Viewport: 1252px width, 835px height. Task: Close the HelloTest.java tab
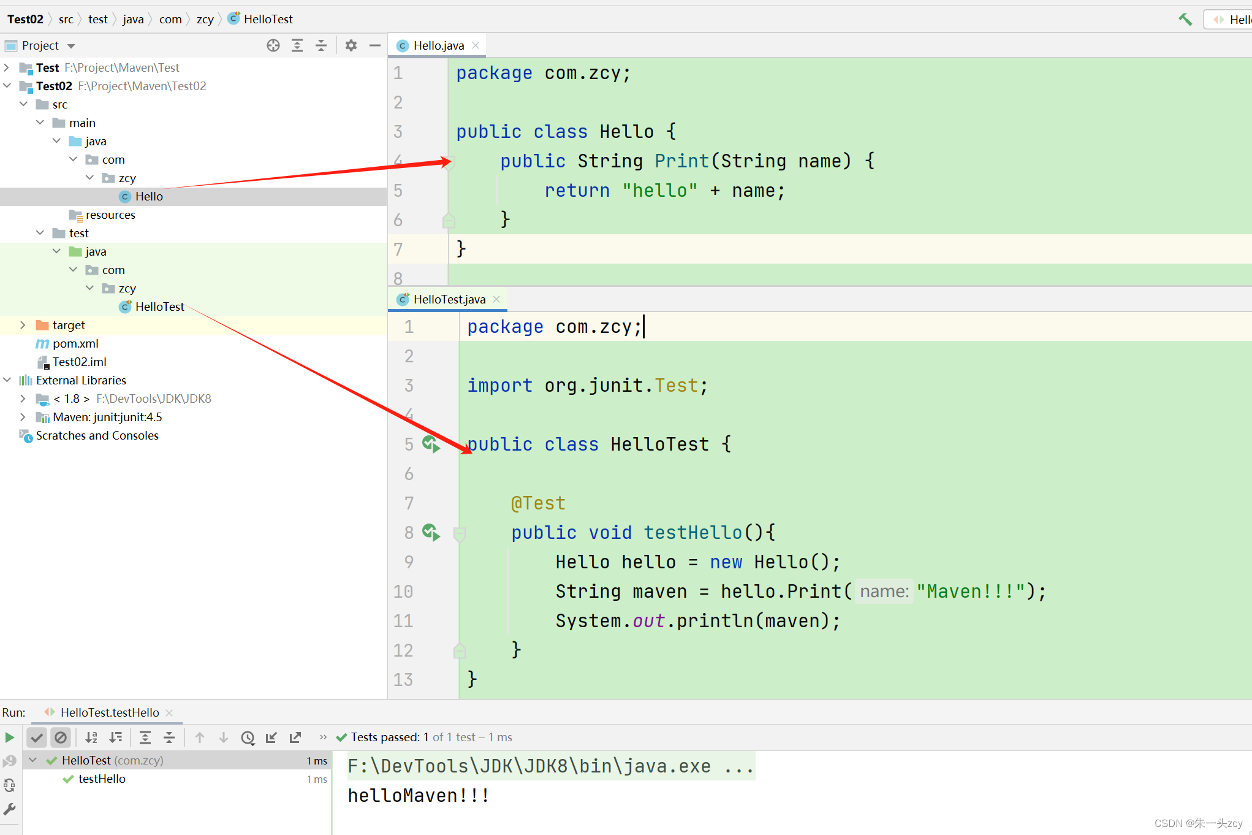click(496, 299)
